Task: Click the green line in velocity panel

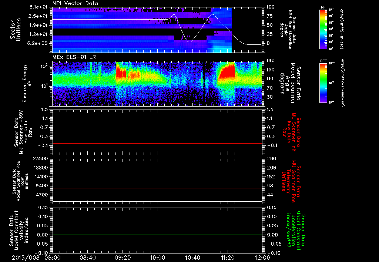Action: [157, 235]
